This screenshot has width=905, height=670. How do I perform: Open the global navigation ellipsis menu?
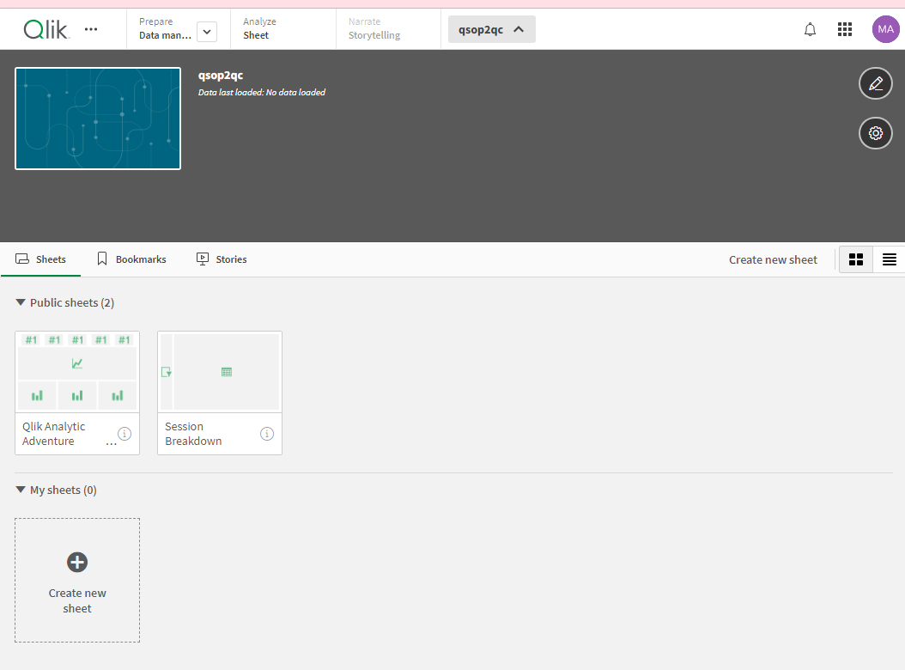(91, 29)
